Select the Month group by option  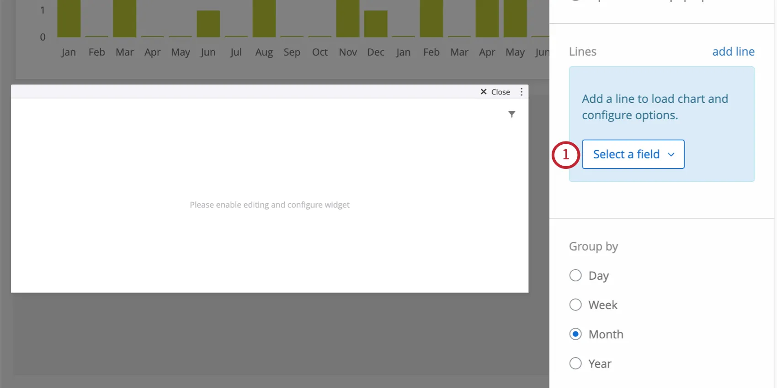575,334
